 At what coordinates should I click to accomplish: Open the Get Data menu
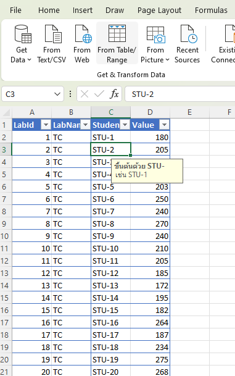[x=21, y=44]
